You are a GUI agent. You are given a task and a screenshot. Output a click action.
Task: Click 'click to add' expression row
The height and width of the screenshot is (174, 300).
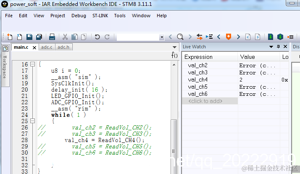click(210, 101)
